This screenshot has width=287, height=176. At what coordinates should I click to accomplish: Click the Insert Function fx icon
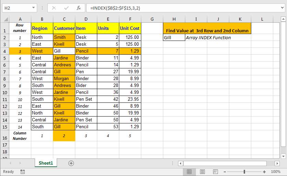click(79, 8)
